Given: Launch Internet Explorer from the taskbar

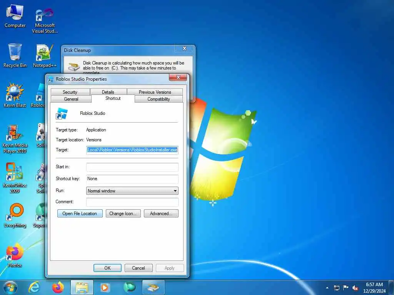Looking at the screenshot, I should click(x=34, y=287).
